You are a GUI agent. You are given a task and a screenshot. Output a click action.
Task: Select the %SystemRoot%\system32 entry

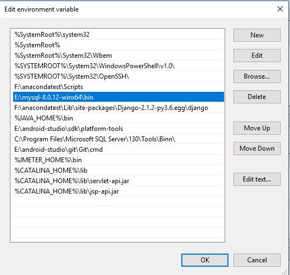(119, 35)
